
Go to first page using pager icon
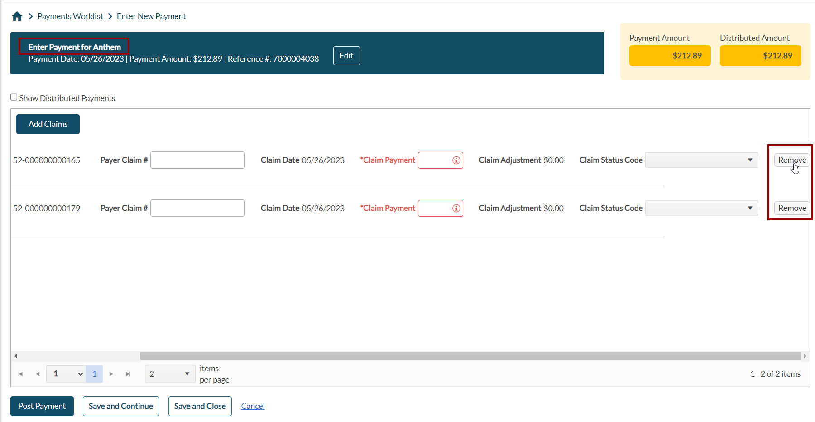pos(20,374)
